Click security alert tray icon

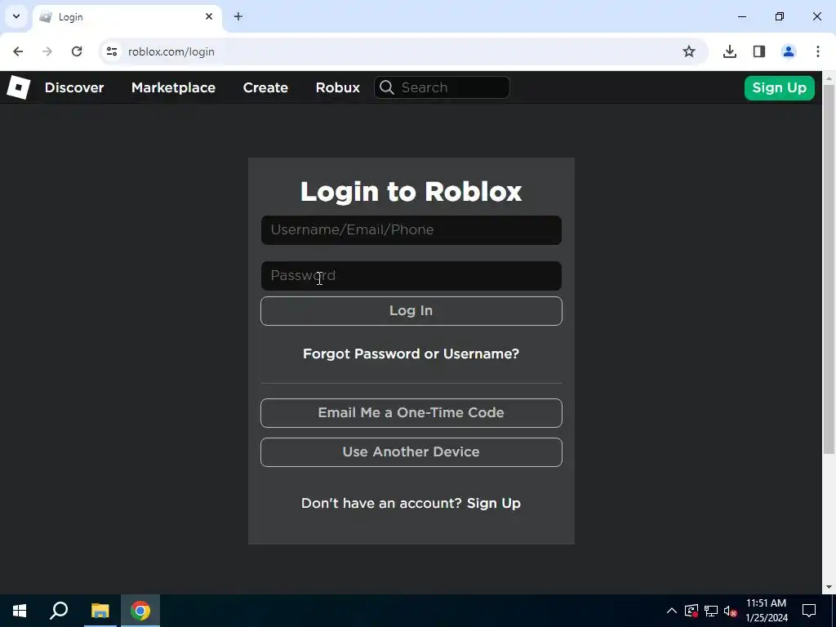click(691, 611)
